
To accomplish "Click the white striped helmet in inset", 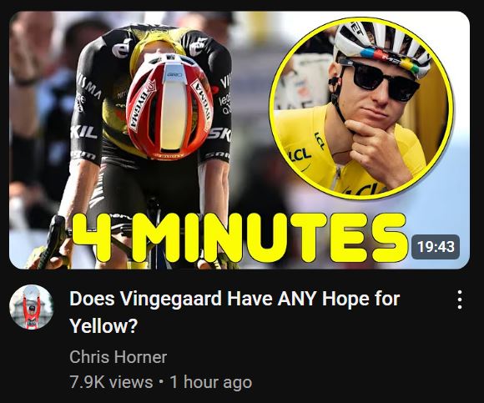I will tap(383, 48).
